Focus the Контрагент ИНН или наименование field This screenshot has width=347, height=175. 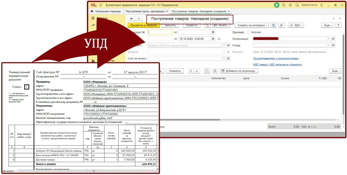coord(185,45)
